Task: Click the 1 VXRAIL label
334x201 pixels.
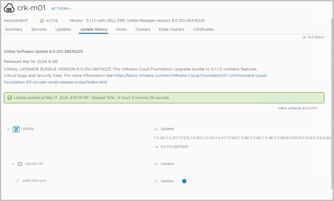Action: (27, 129)
